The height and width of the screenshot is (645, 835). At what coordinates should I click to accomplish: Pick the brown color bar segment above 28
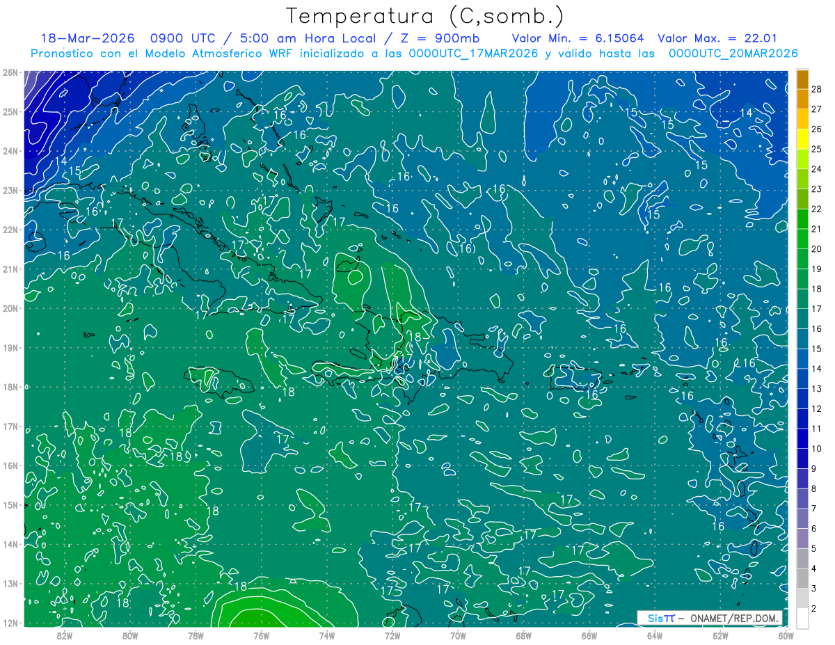(802, 79)
